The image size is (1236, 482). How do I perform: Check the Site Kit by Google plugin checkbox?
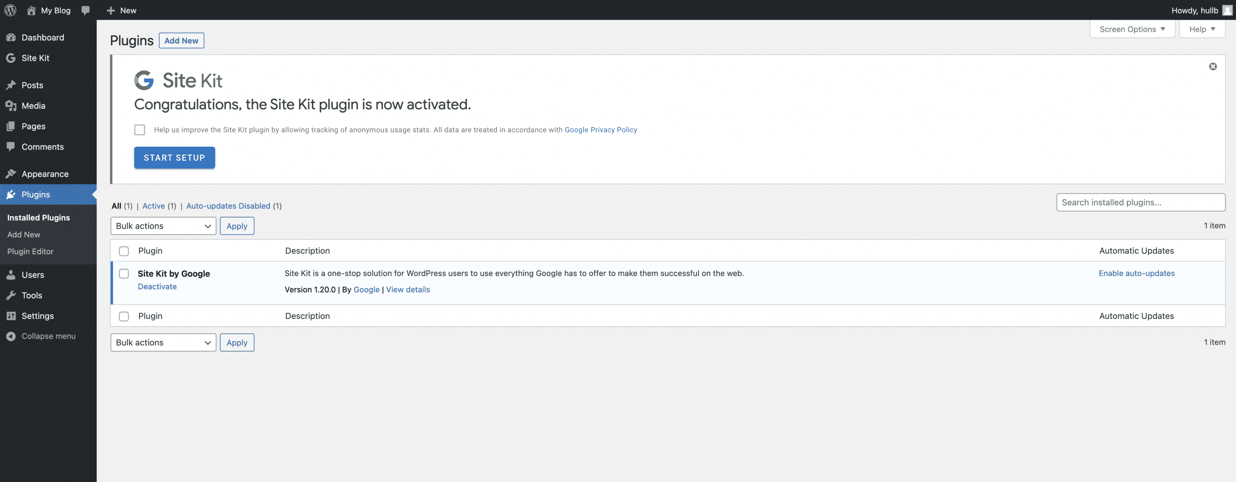[x=124, y=274]
